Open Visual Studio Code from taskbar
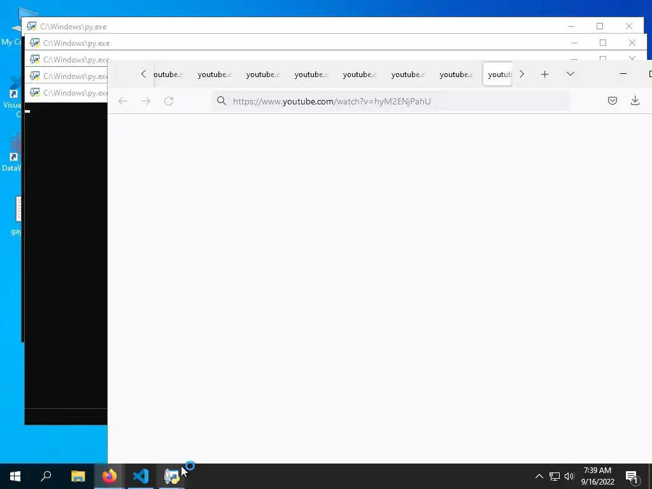652x489 pixels. pos(141,476)
